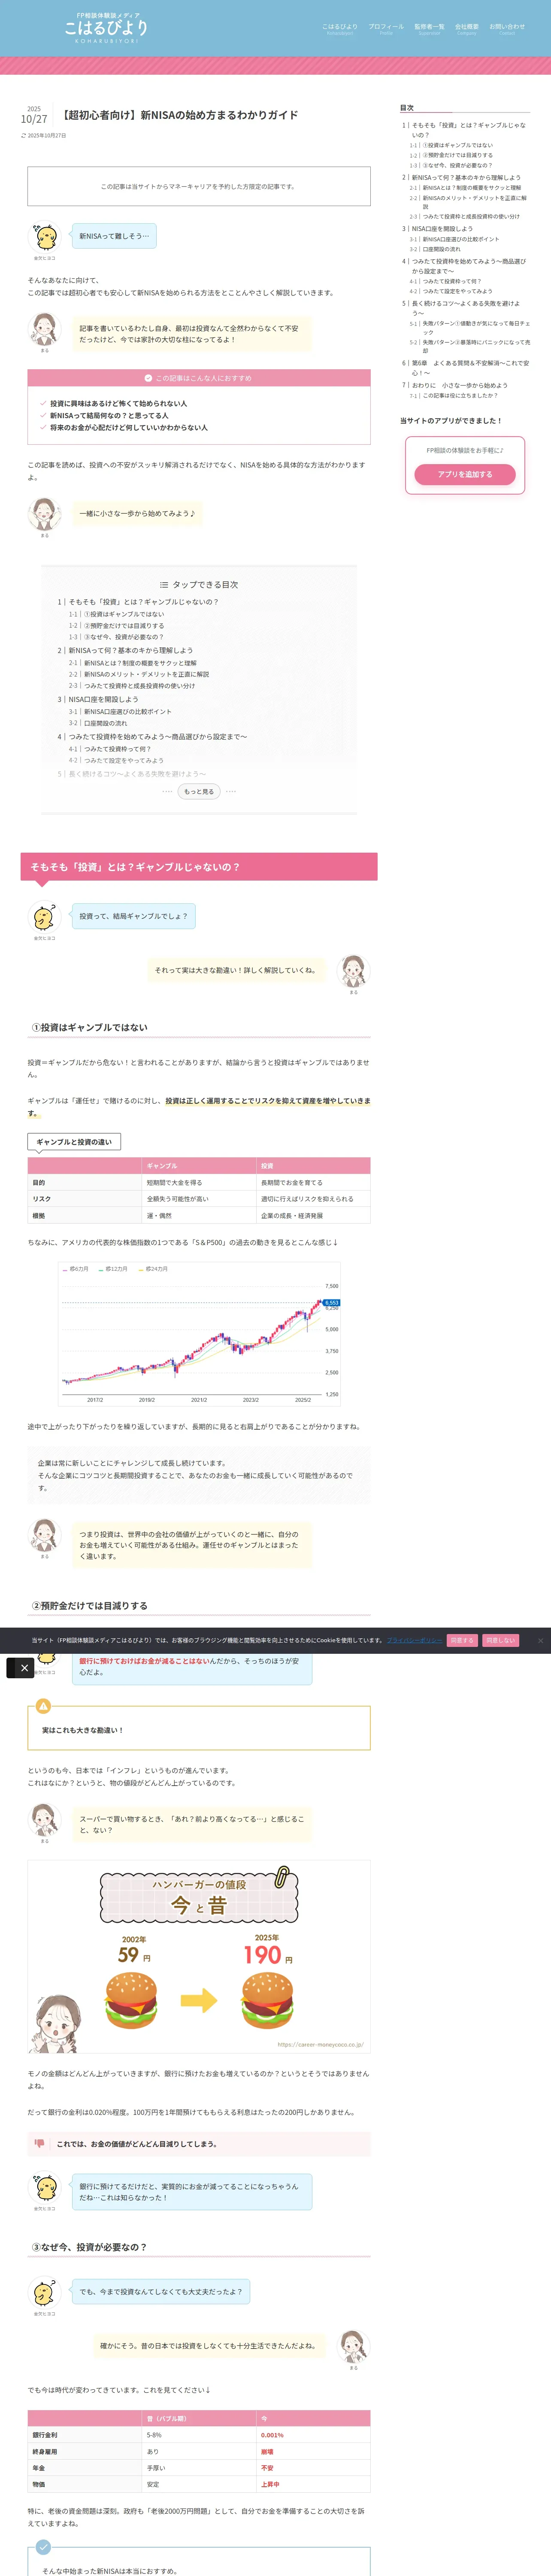This screenshot has width=551, height=2576.
Task: Click the 6,553 price marker on chart
Action: (332, 1303)
